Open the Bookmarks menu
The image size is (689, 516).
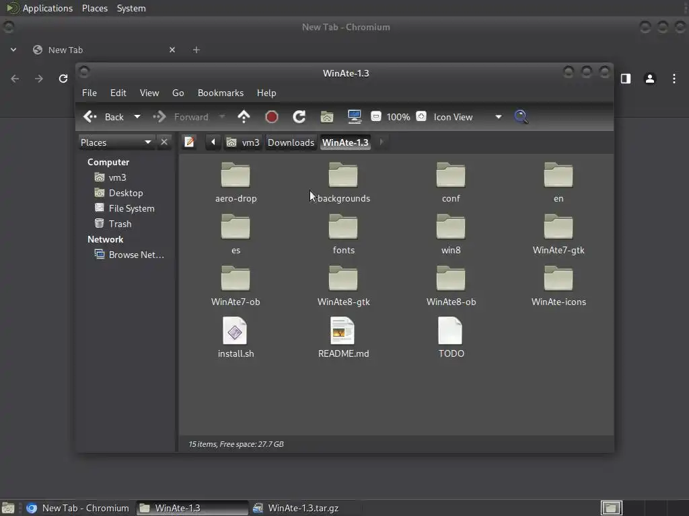pos(221,93)
